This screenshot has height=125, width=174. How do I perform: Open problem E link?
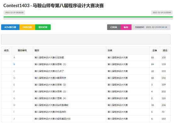(14, 85)
